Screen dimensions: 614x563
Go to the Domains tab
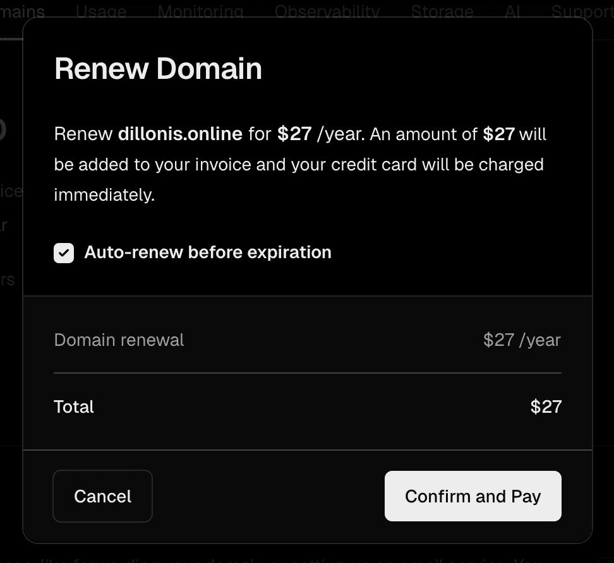[22, 11]
